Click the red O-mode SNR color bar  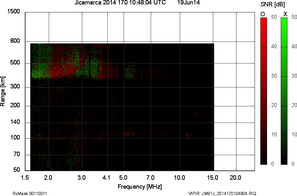(264, 91)
